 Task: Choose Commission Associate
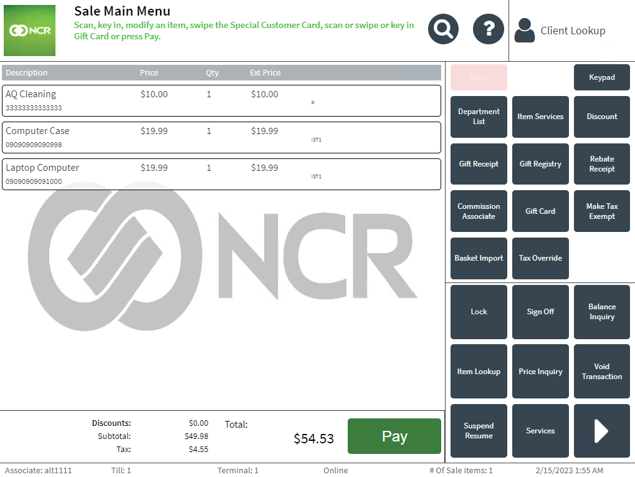[479, 211]
